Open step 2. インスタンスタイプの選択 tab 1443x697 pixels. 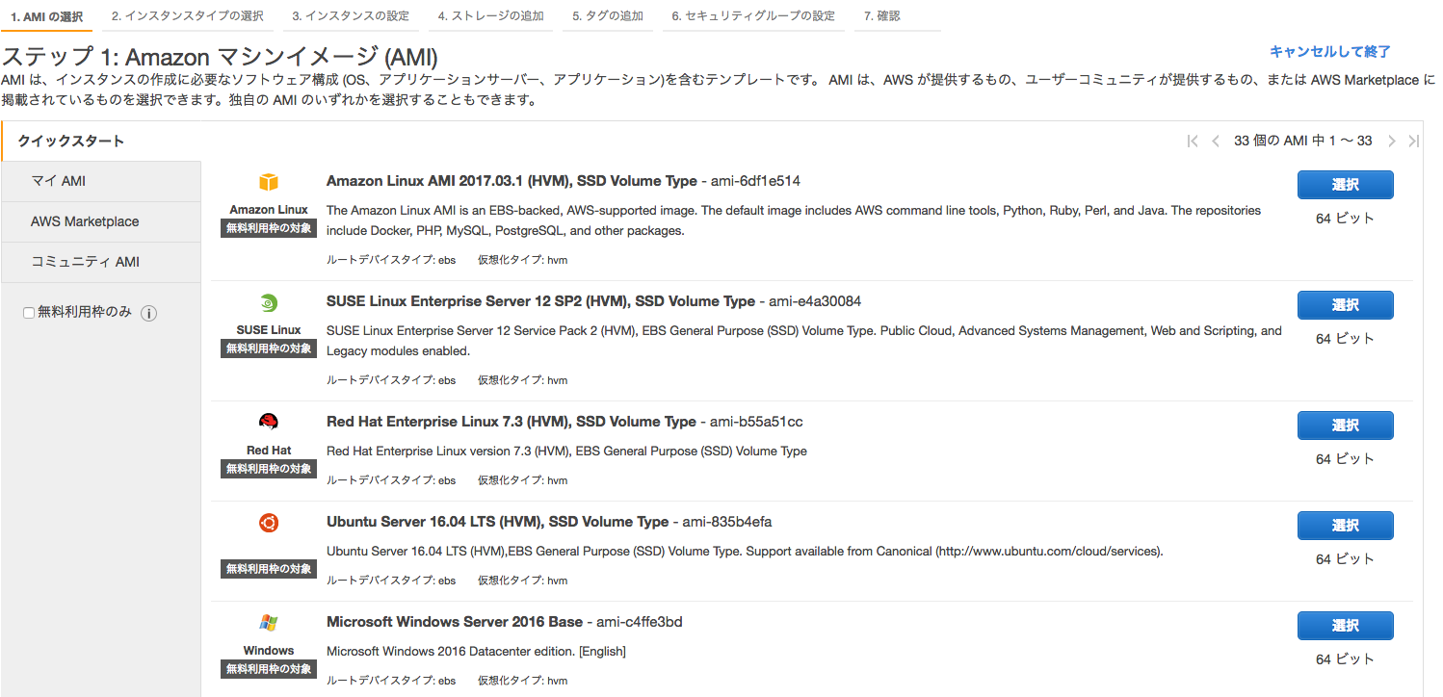[187, 16]
